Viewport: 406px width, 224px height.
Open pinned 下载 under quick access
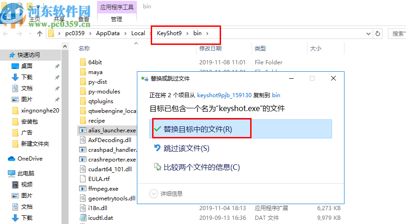[x=27, y=77]
